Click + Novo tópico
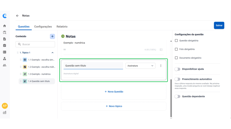 point(114,106)
